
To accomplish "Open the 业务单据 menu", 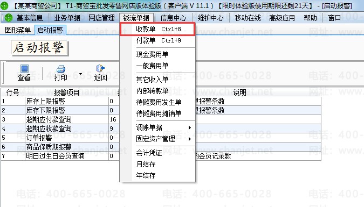I will (67, 18).
